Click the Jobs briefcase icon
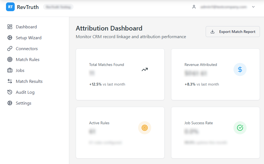The image size is (264, 164). (x=10, y=70)
